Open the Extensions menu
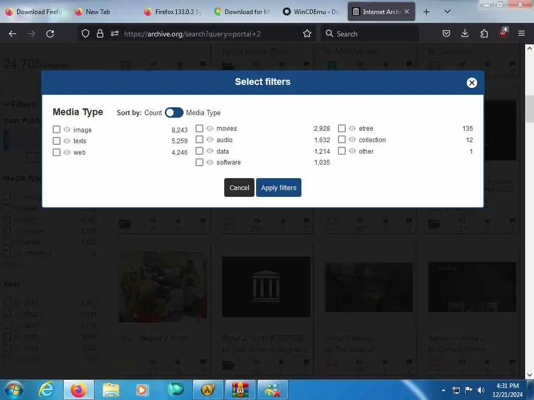This screenshot has width=534, height=400. click(484, 34)
